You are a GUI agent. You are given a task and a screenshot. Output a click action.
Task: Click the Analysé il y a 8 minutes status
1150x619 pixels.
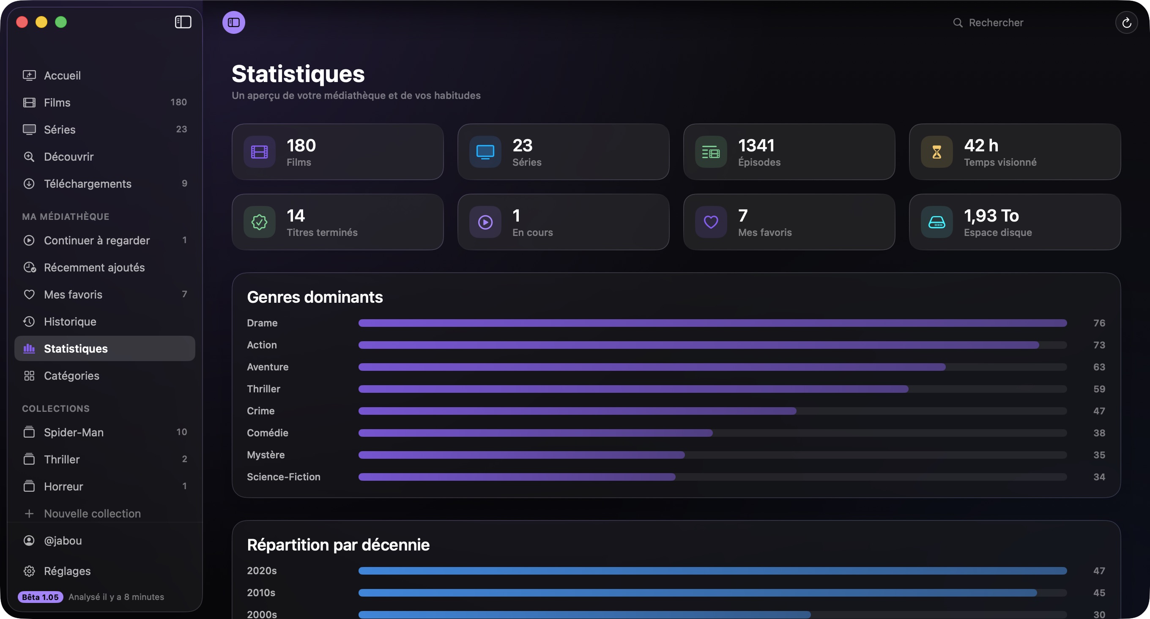[x=116, y=597]
